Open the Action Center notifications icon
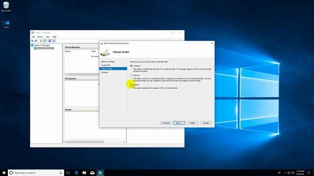 pos(309,173)
